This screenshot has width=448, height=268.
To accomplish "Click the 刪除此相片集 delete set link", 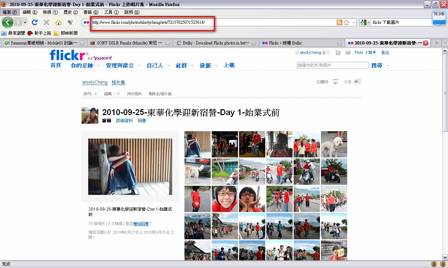I will pos(160,94).
